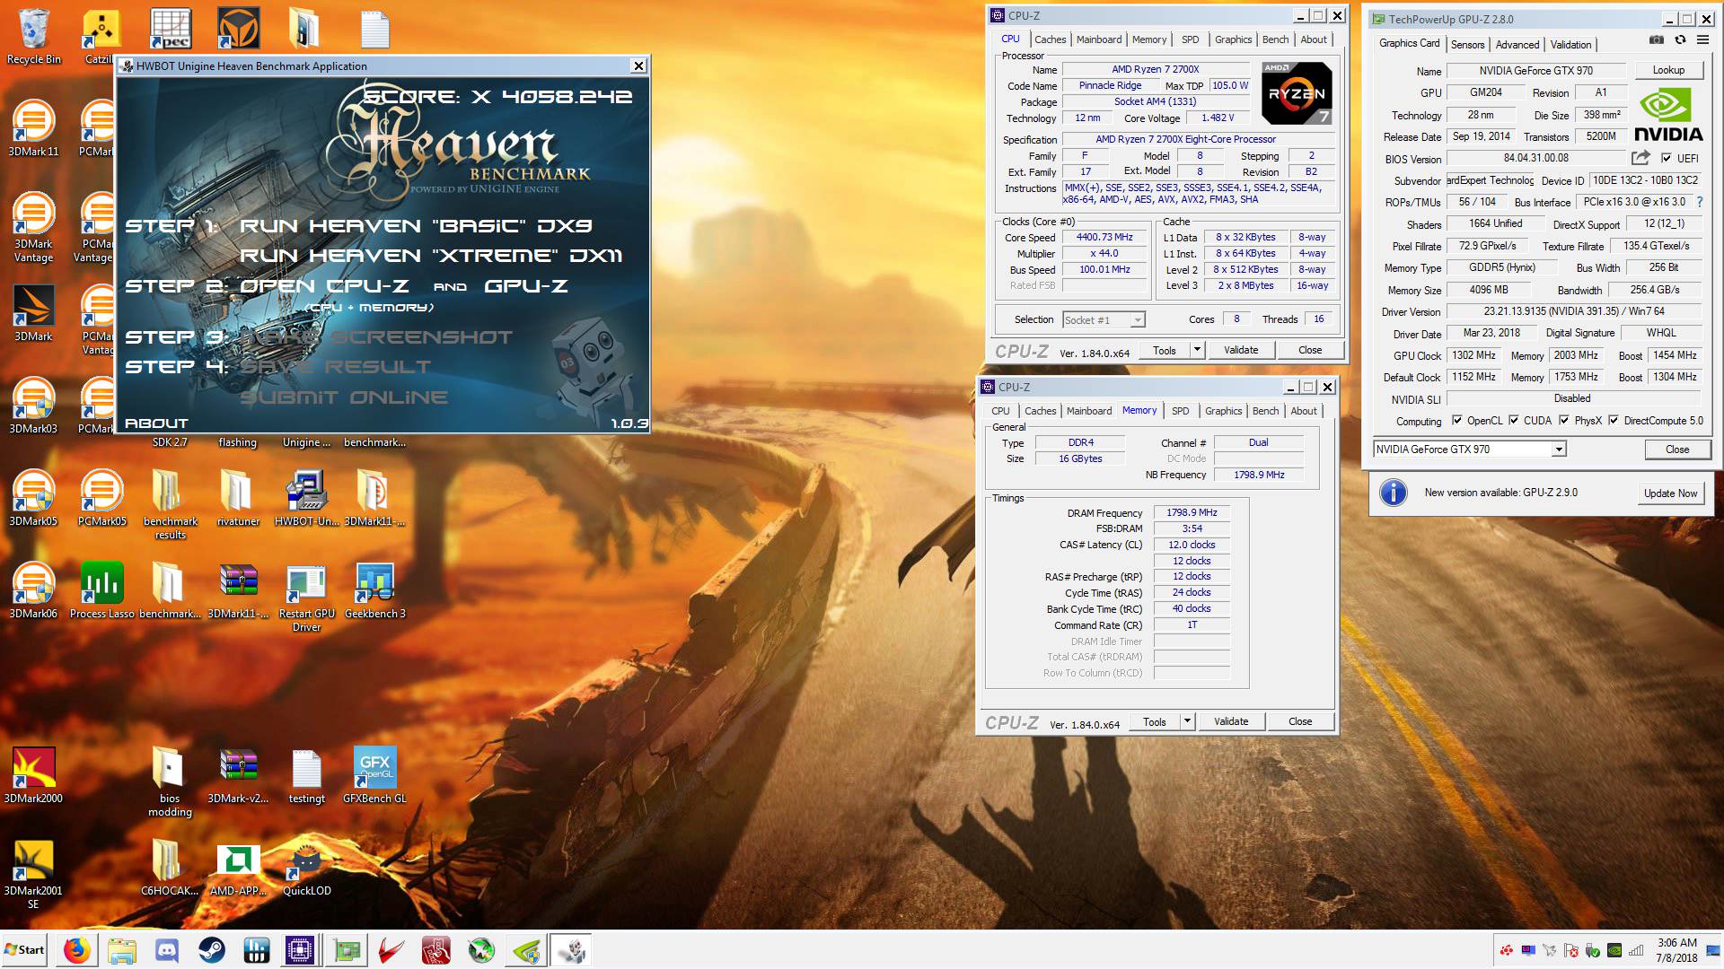
Task: Click the GPU-Z refresh icon
Action: click(1680, 40)
